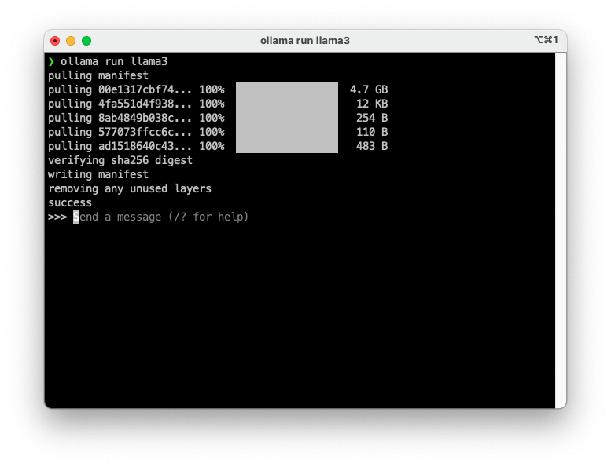611x467 pixels.
Task: Click the 'writing manifest' line
Action: pos(98,174)
